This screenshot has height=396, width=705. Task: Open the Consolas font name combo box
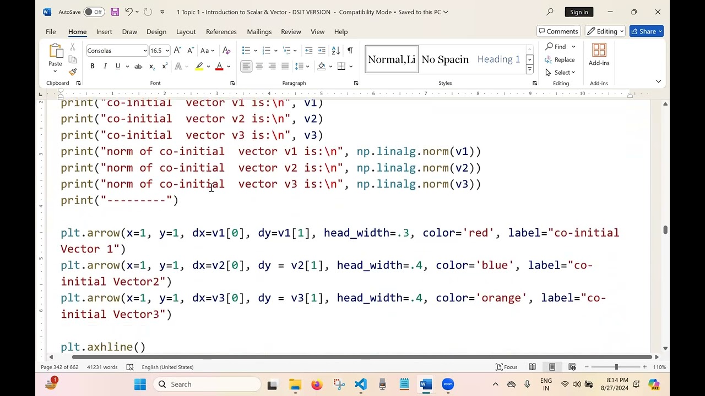tap(117, 51)
